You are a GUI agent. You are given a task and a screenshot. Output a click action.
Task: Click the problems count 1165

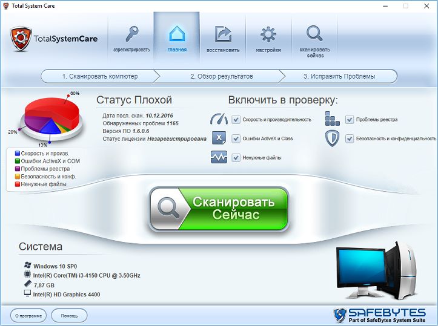click(172, 123)
